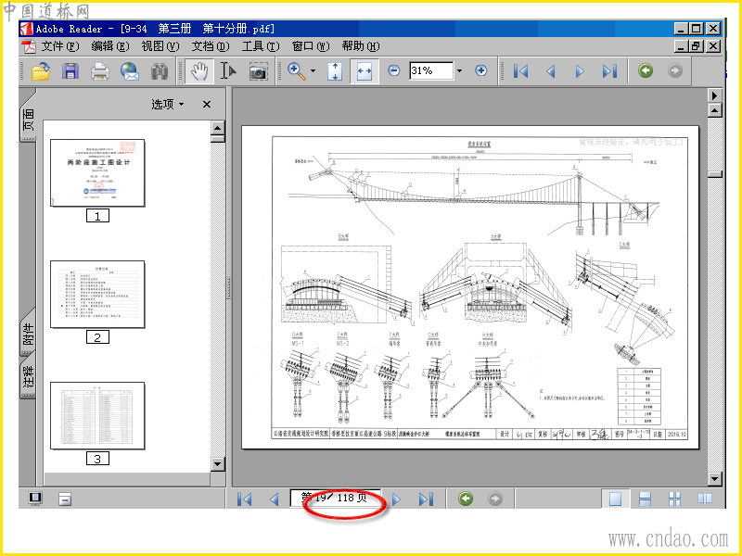The height and width of the screenshot is (556, 742).
Task: Click the binoculars Search icon
Action: click(x=159, y=71)
